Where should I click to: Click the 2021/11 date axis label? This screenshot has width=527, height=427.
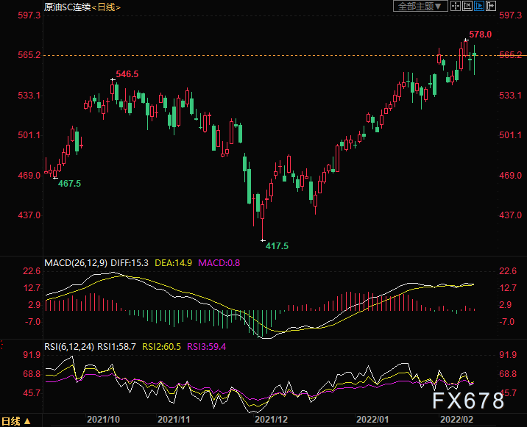pos(174,419)
